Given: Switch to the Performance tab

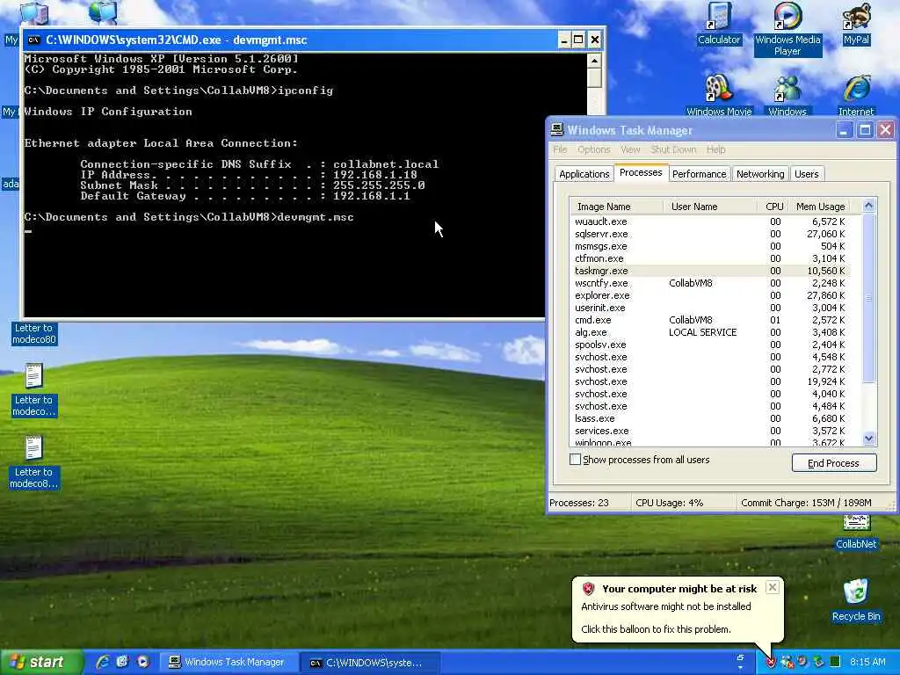Looking at the screenshot, I should click(699, 174).
